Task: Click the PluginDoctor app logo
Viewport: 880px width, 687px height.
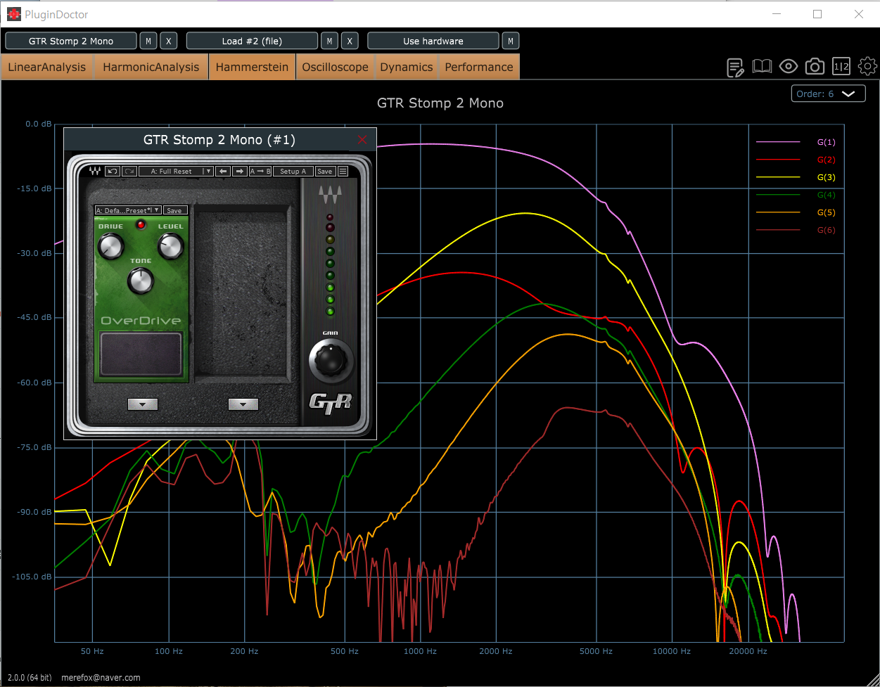Action: [x=13, y=14]
